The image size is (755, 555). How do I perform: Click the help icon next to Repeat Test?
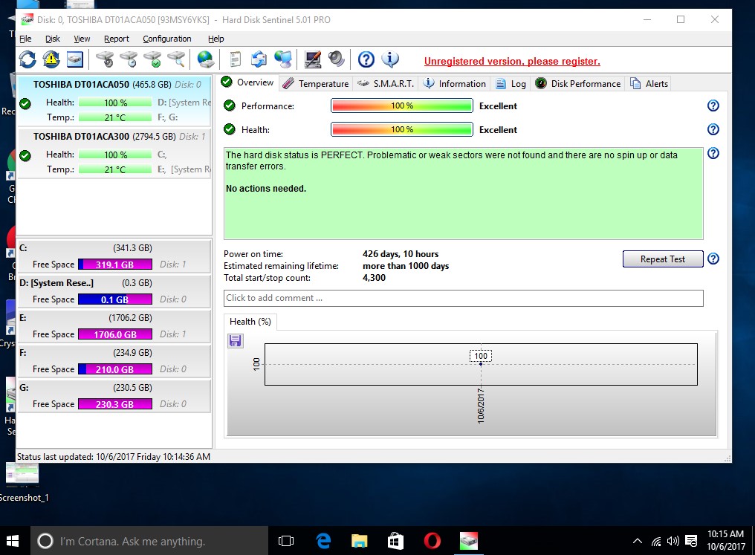pos(713,259)
